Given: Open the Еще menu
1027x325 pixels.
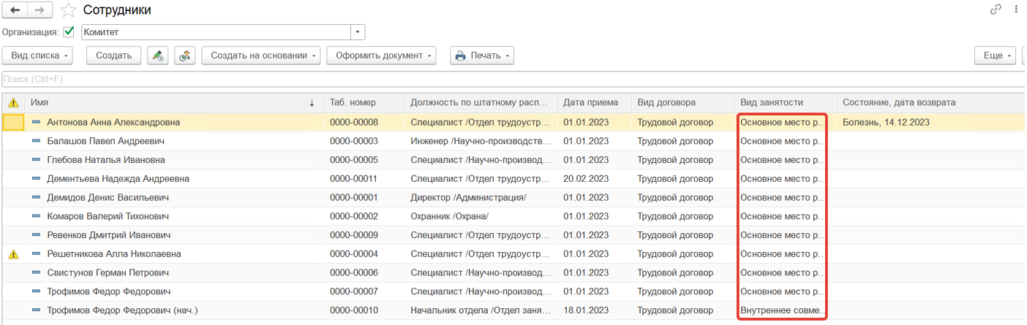Looking at the screenshot, I should pos(996,56).
